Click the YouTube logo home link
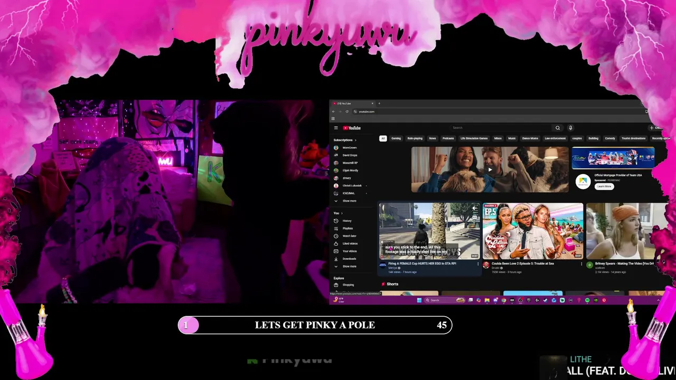The image size is (676, 380). click(352, 128)
